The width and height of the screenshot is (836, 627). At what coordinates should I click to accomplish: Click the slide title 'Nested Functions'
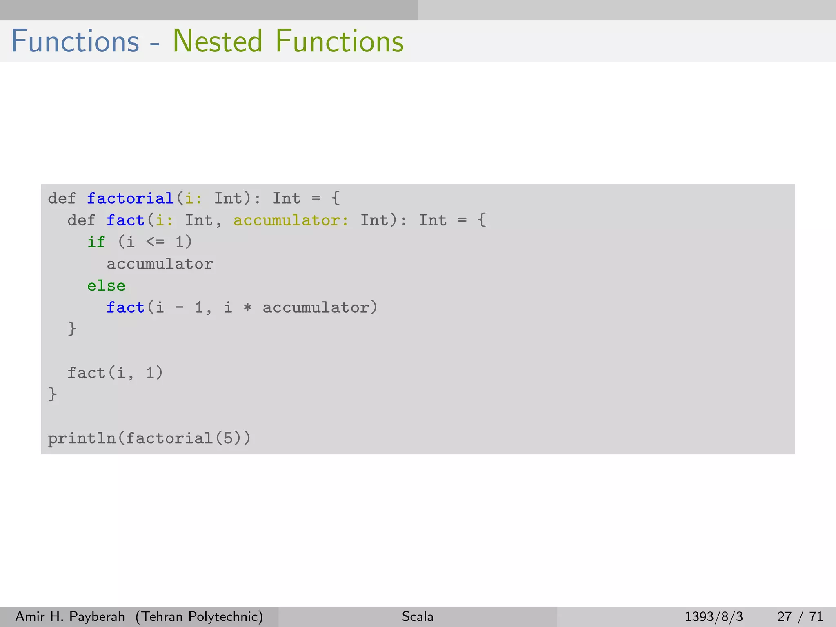point(288,41)
